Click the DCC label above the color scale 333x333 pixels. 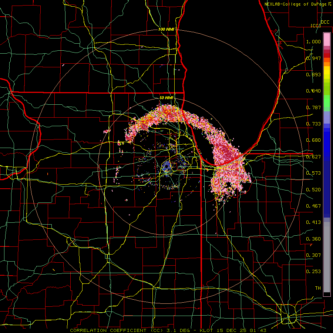pyautogui.click(x=325, y=22)
